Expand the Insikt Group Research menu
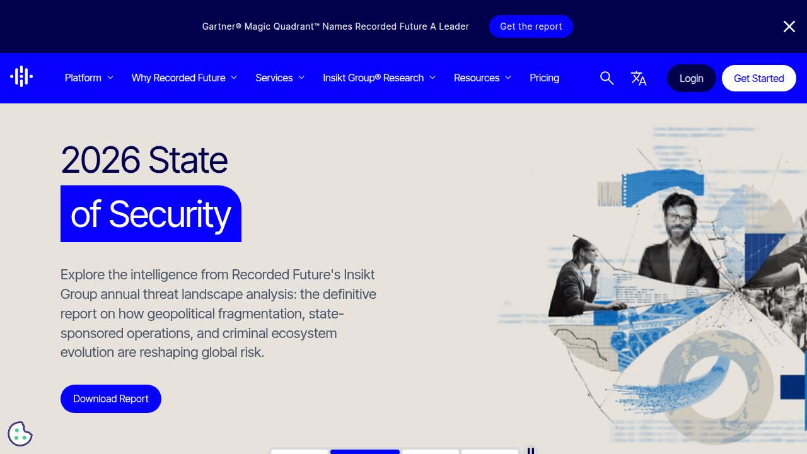Viewport: 807px width, 454px height. [380, 78]
